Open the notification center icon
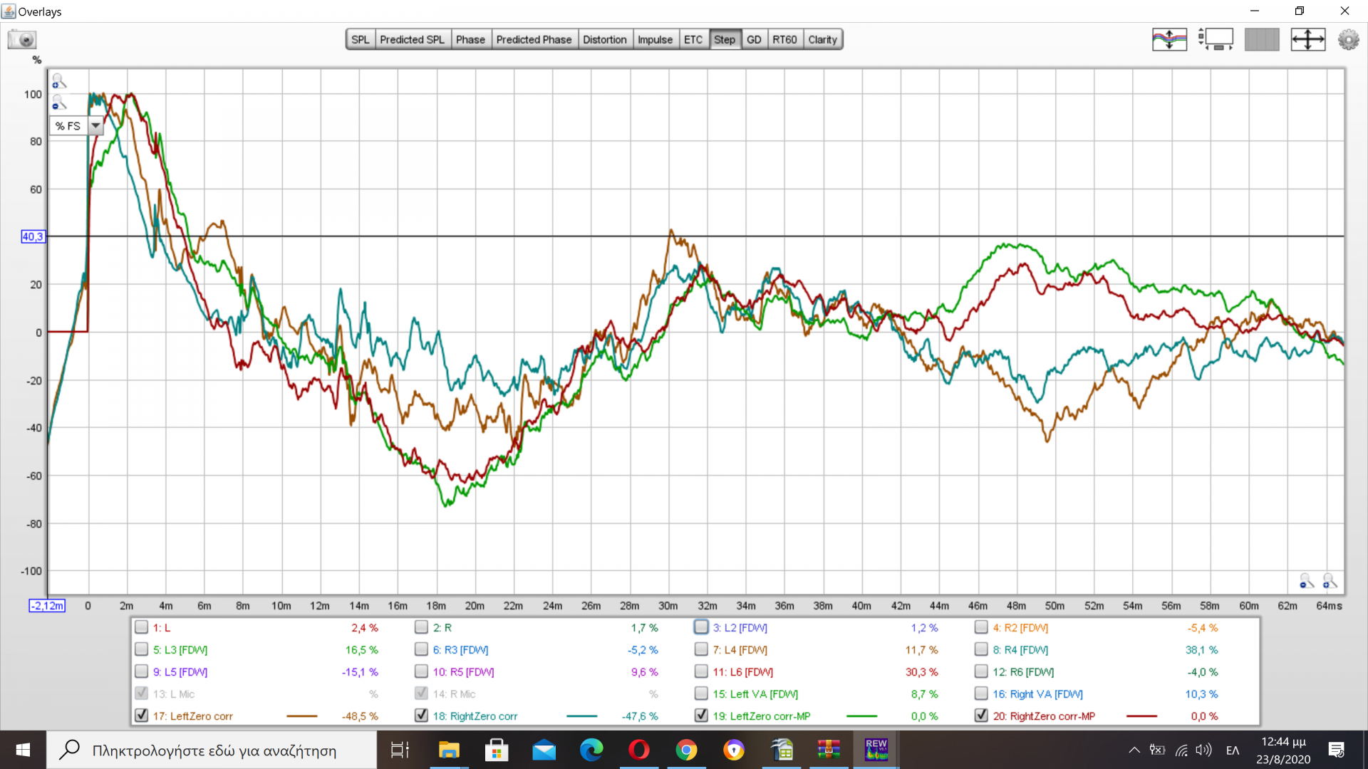 1336,750
